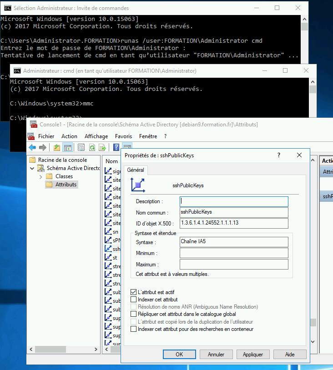Click scrollbar thumb in 'Administrateur : cmd' window
Image resolution: width=333 pixels, height=370 pixels.
(x=313, y=90)
